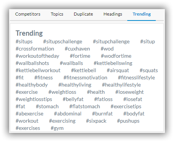This screenshot has width=174, height=142.
Task: Choose the #cuxhaven hashtag
Action: tap(77, 49)
